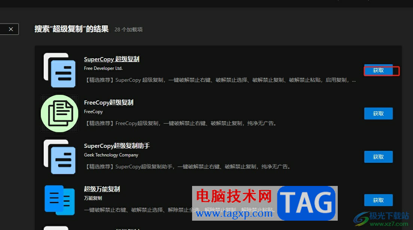413x230 pixels.
Task: Click the FreeCopy超级复制 green circle icon
Action: (60, 114)
